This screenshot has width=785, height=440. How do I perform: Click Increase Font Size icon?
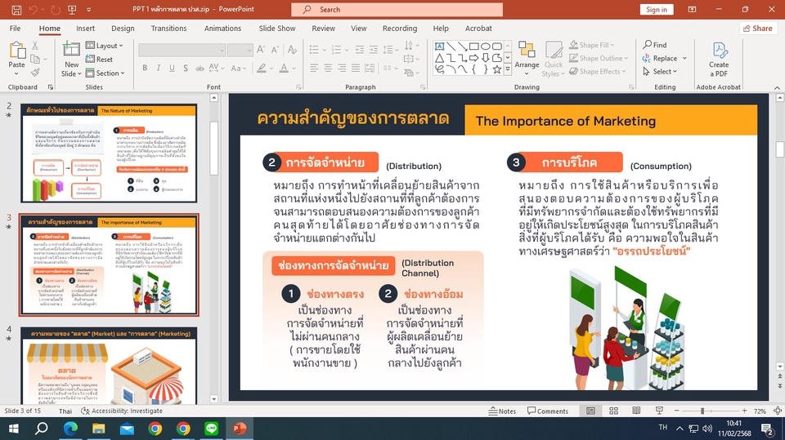[x=261, y=50]
